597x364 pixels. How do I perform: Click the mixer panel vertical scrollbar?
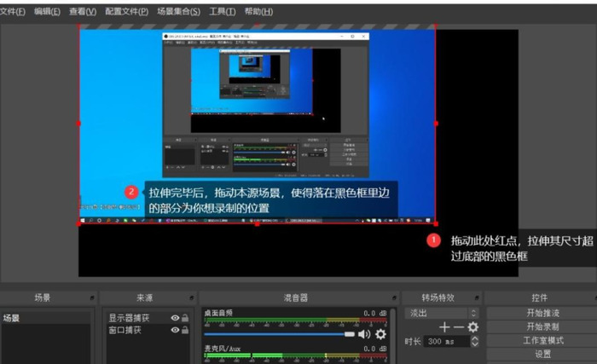[393, 335]
